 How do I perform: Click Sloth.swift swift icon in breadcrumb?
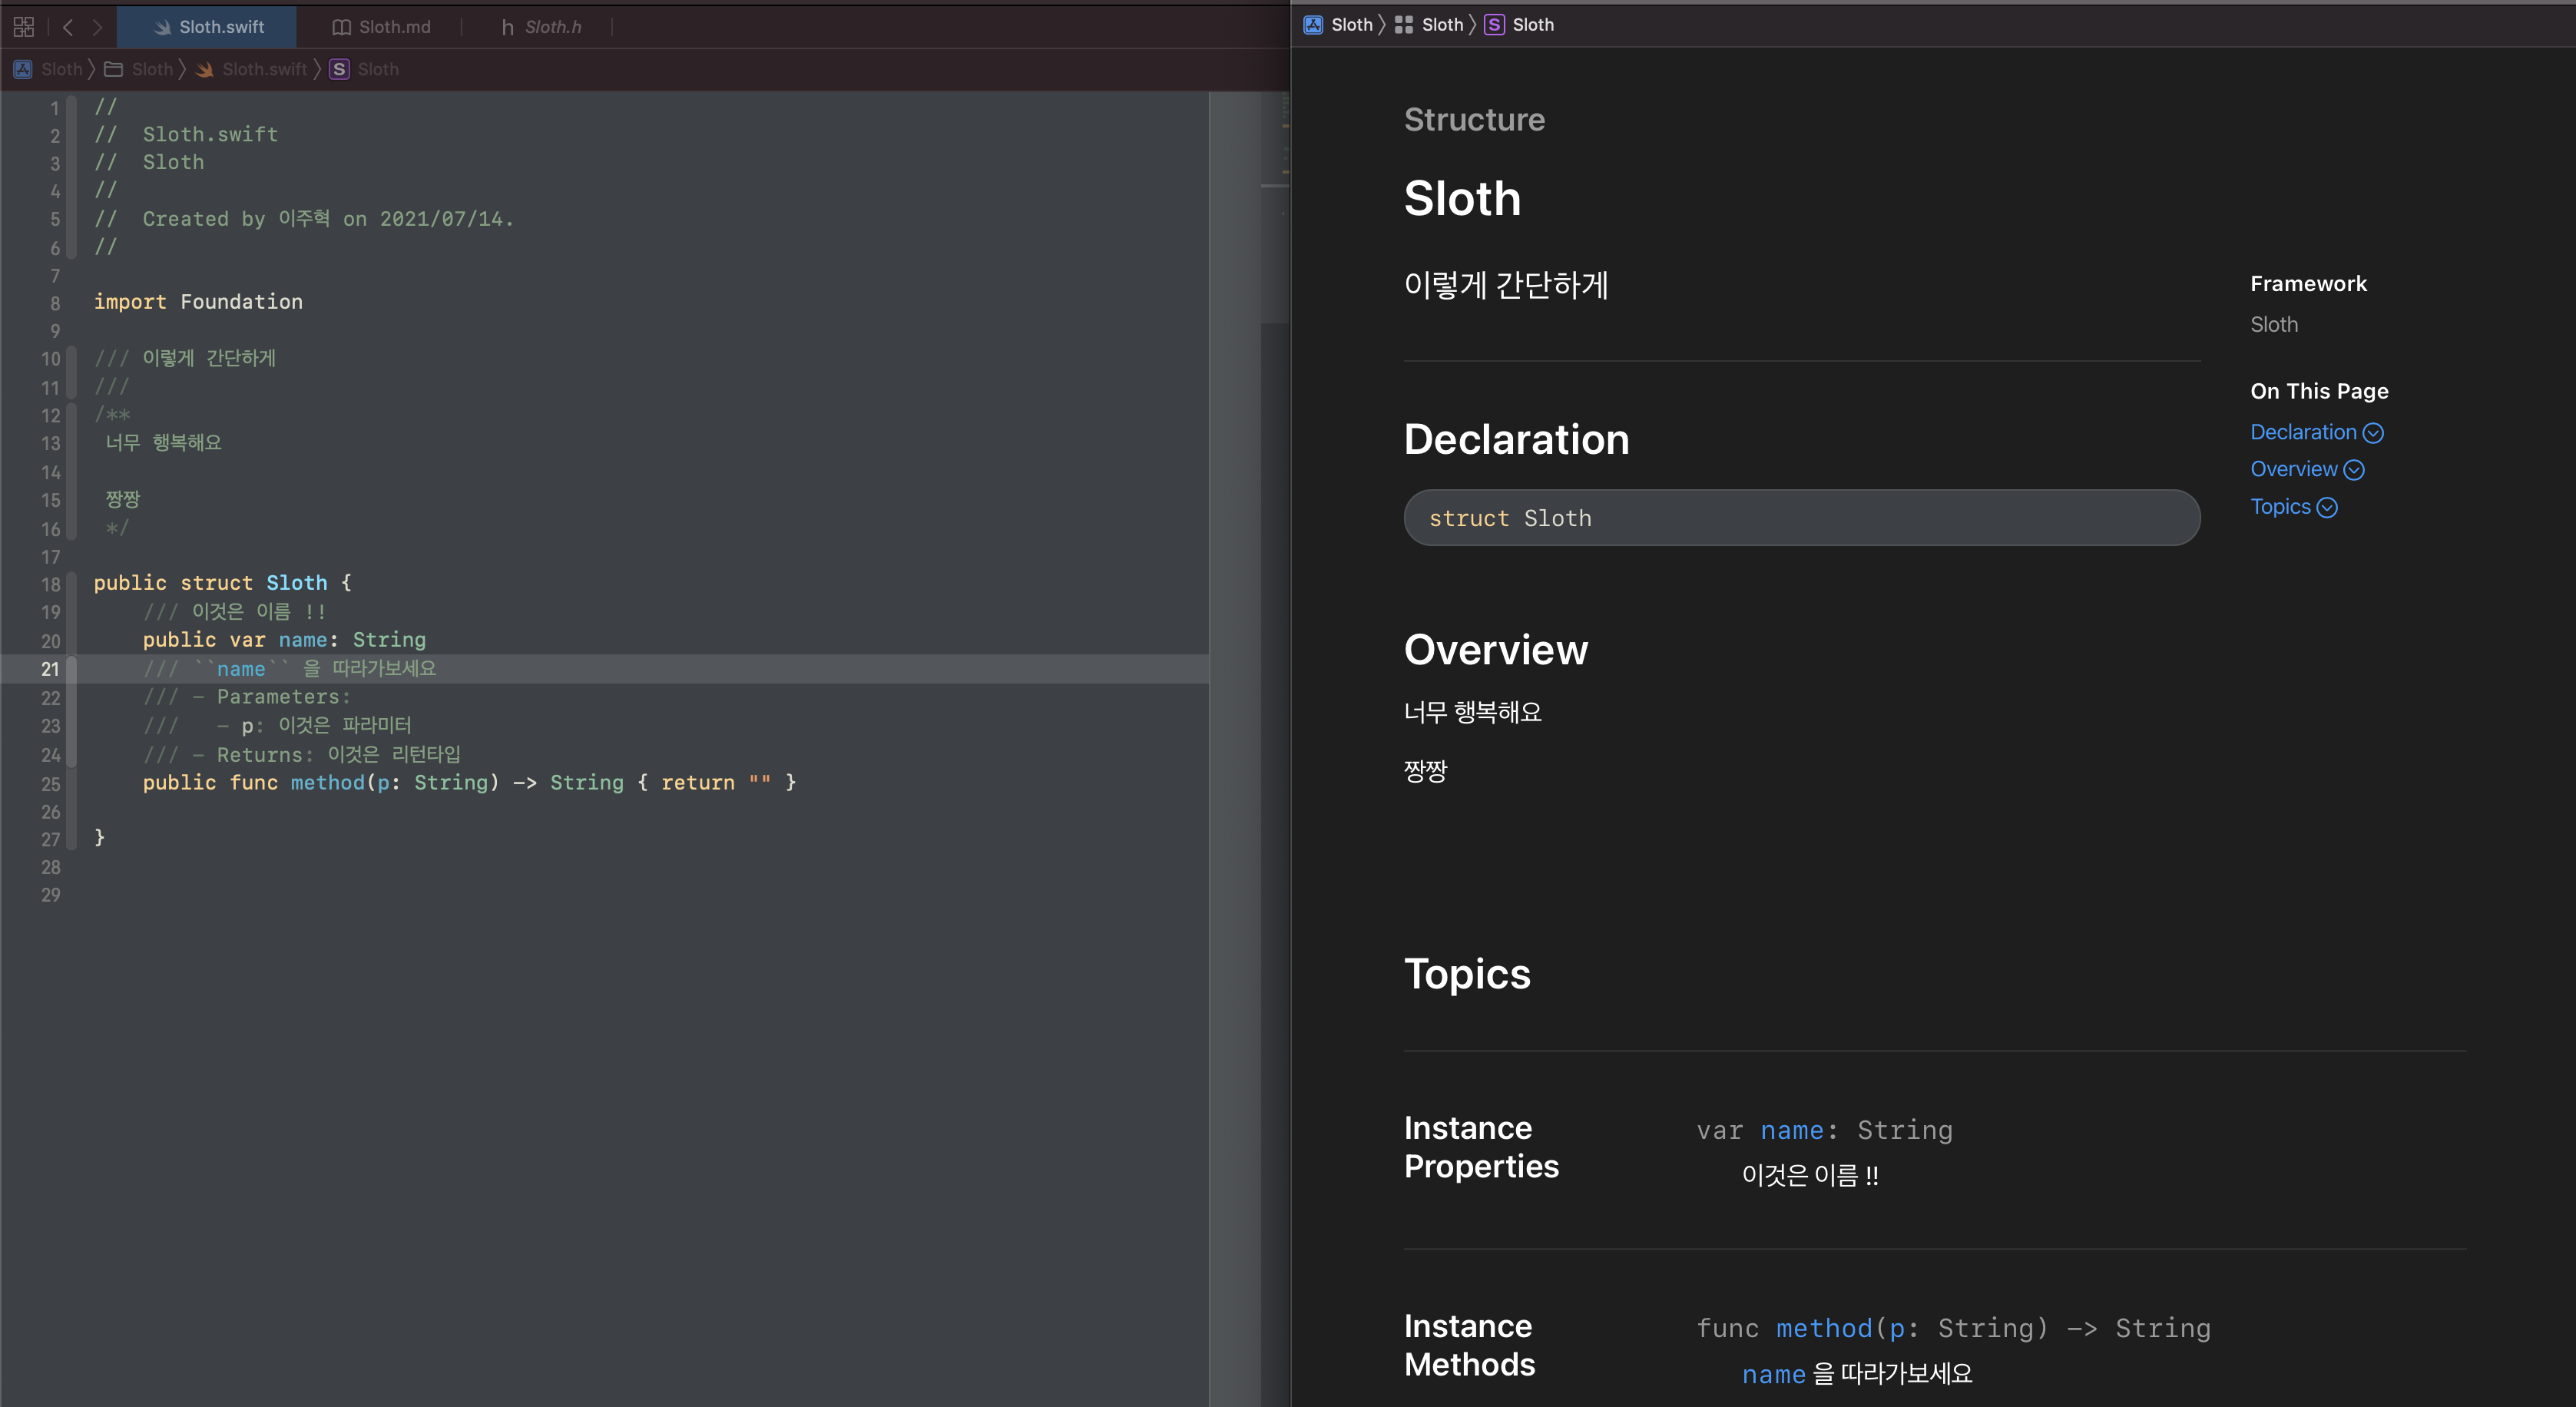[205, 69]
